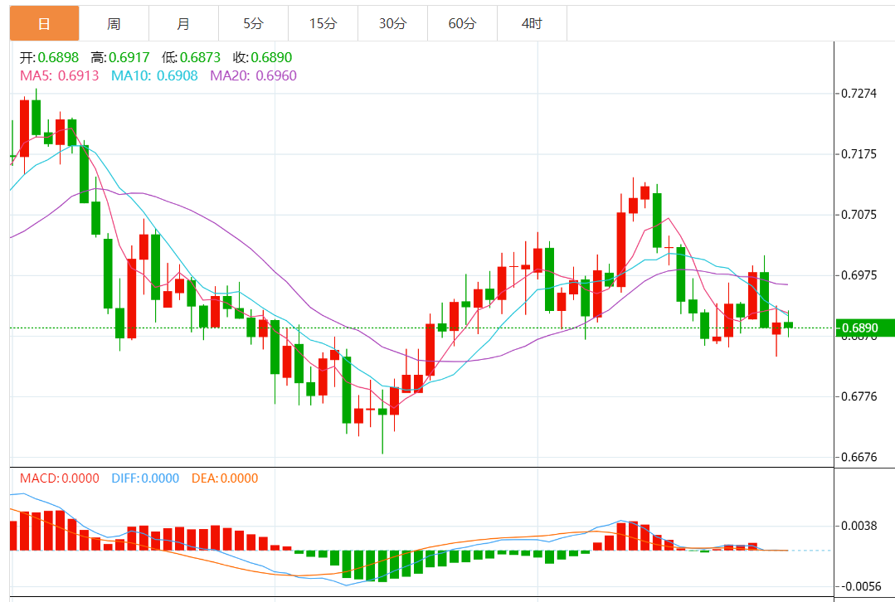This screenshot has width=895, height=602.
Task: Click the 0.7075 price axis label
Action: tap(859, 215)
